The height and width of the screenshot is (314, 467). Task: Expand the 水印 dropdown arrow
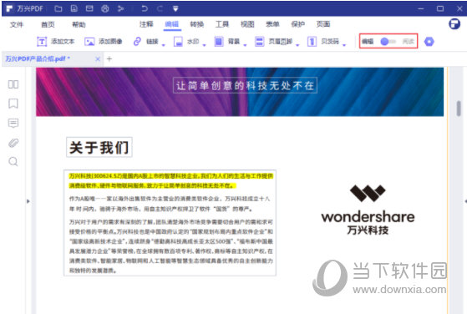pyautogui.click(x=205, y=45)
